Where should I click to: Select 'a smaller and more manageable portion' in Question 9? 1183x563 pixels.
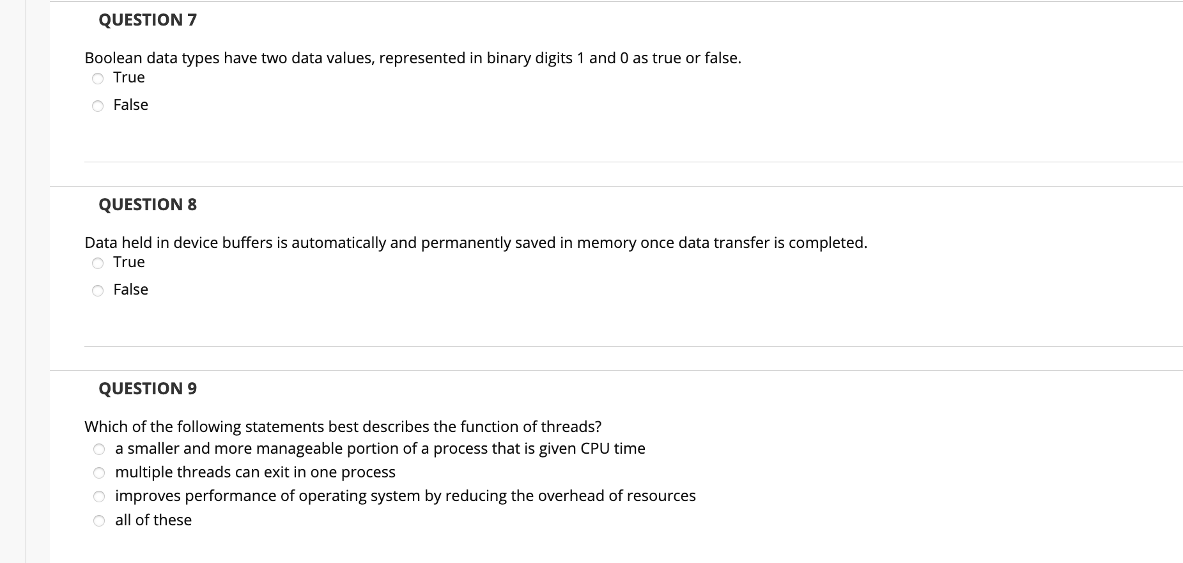click(x=99, y=449)
